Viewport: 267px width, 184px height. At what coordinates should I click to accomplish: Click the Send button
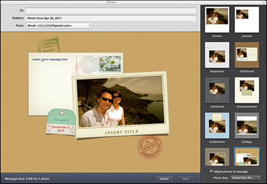(186, 178)
